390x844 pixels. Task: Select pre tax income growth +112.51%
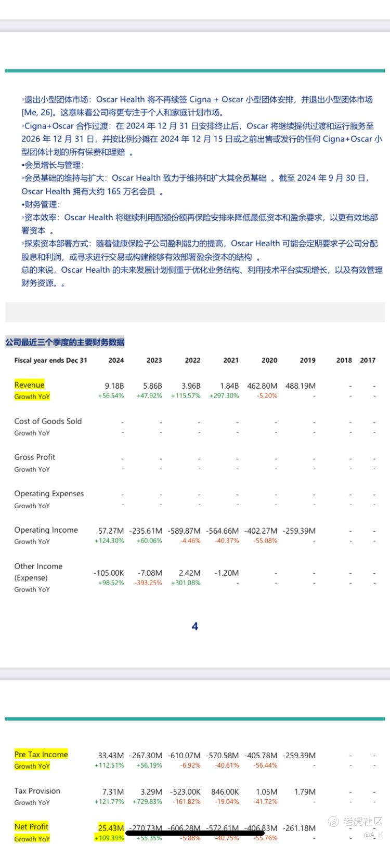[109, 766]
